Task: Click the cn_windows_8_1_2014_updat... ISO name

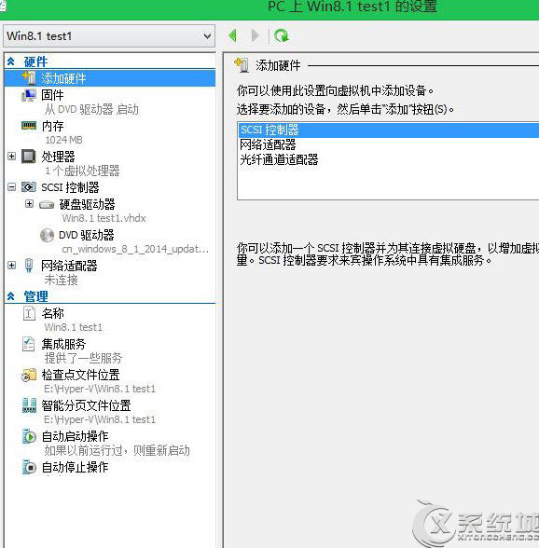Action: pyautogui.click(x=135, y=249)
